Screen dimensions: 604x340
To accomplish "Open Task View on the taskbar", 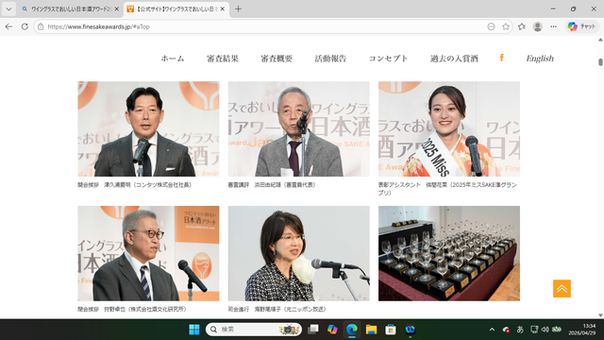I will [x=313, y=330].
